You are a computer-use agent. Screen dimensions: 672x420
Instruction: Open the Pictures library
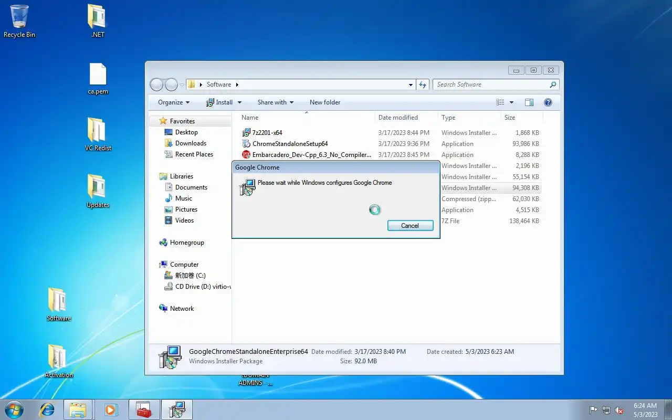[x=186, y=209]
